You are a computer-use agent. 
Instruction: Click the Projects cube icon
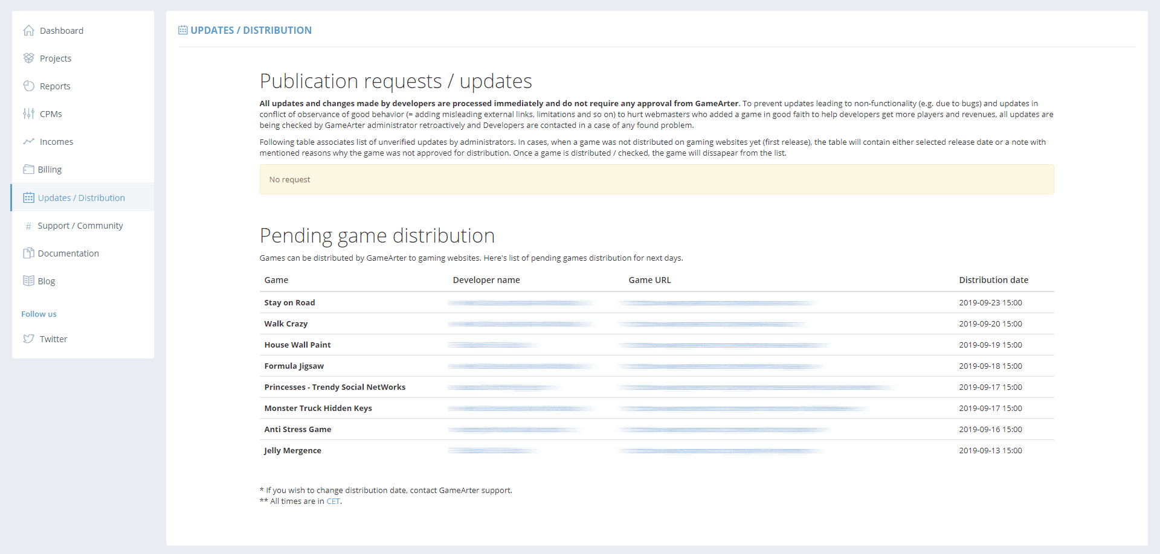pyautogui.click(x=28, y=58)
